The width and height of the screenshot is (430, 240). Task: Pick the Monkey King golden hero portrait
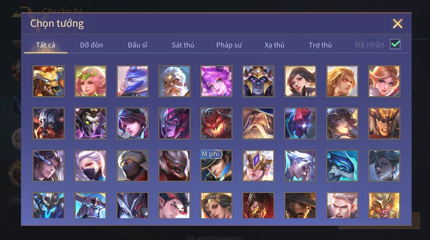(x=384, y=206)
